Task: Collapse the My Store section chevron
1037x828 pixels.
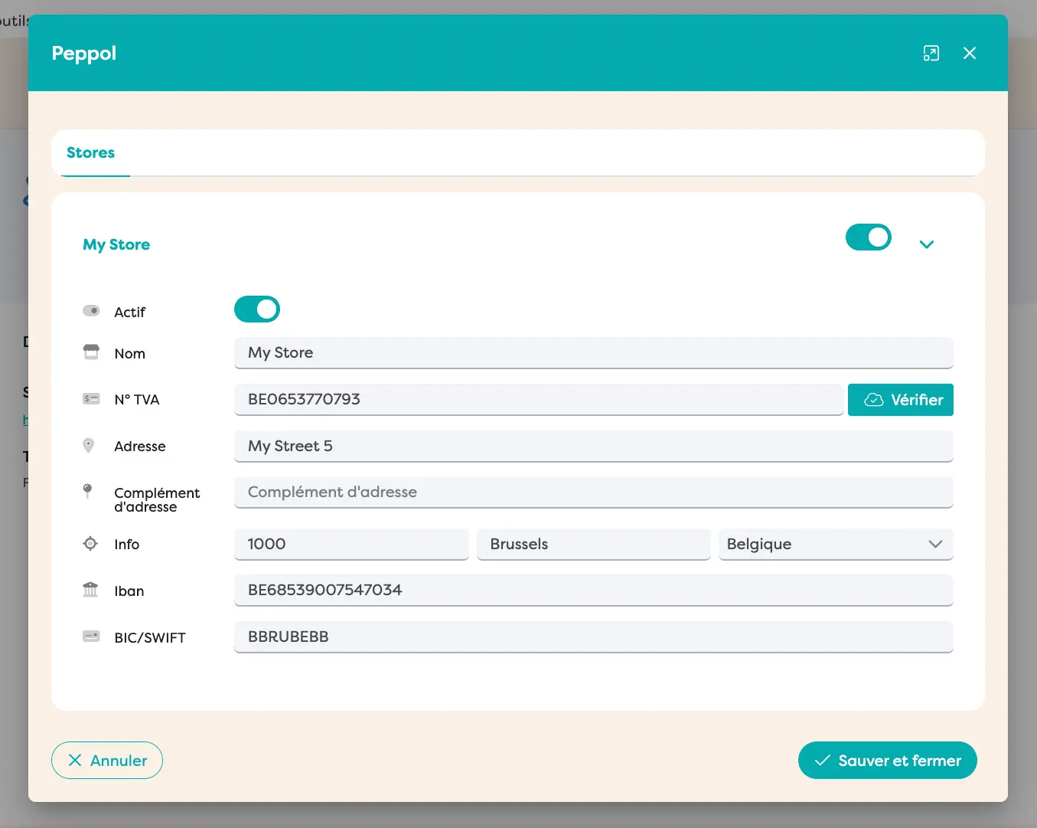Action: 926,244
